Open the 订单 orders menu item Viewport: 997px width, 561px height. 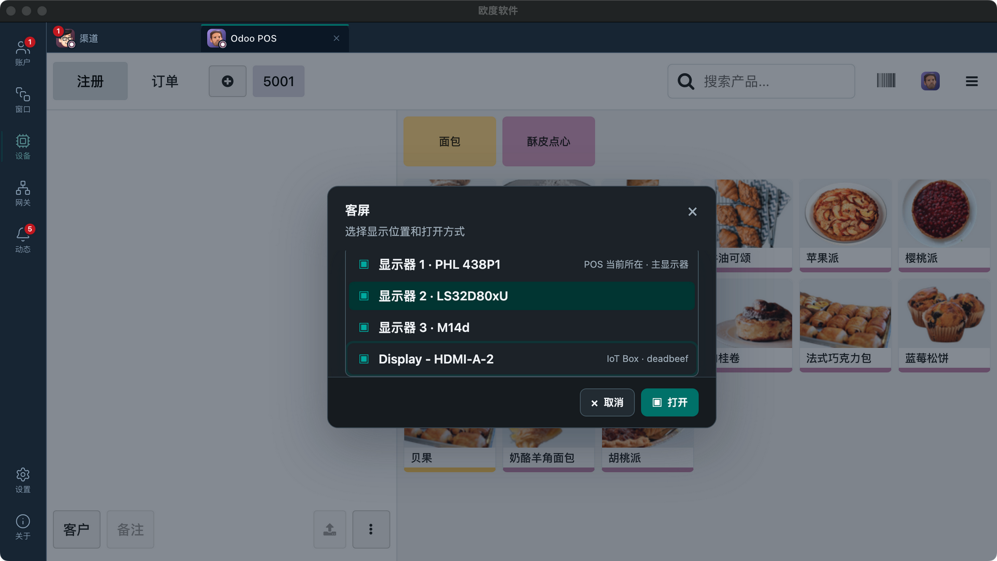(165, 81)
